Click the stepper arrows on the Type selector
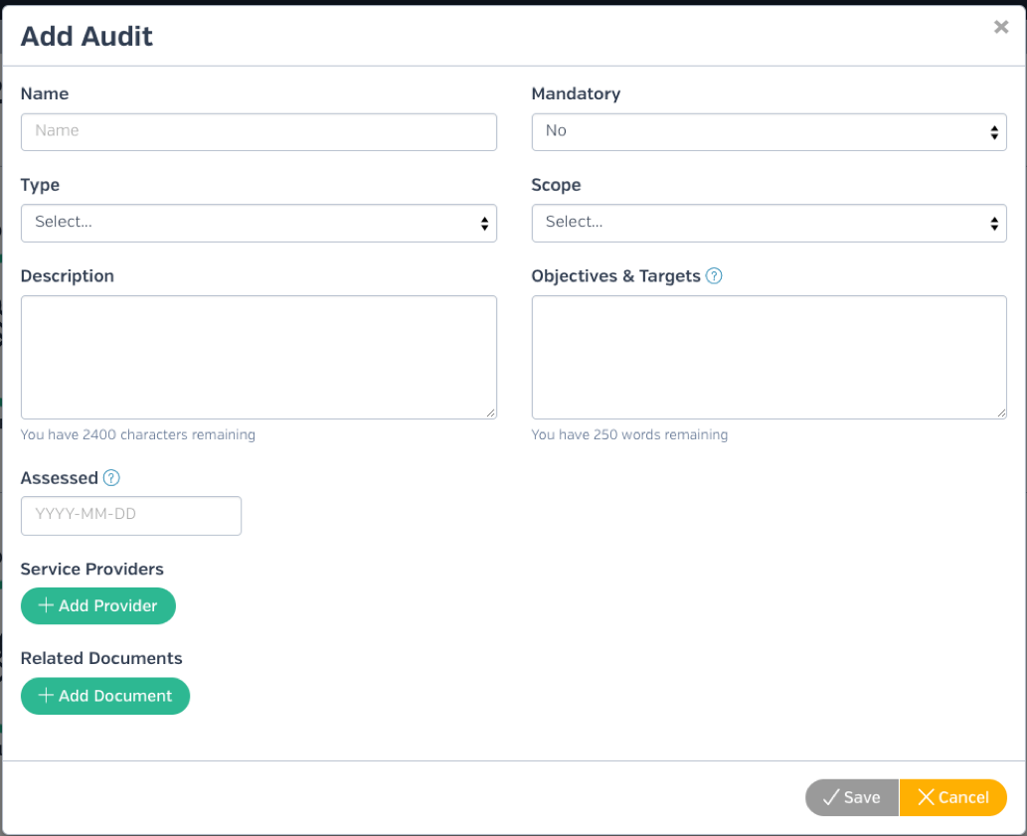Viewport: 1027px width, 836px height. [483, 223]
